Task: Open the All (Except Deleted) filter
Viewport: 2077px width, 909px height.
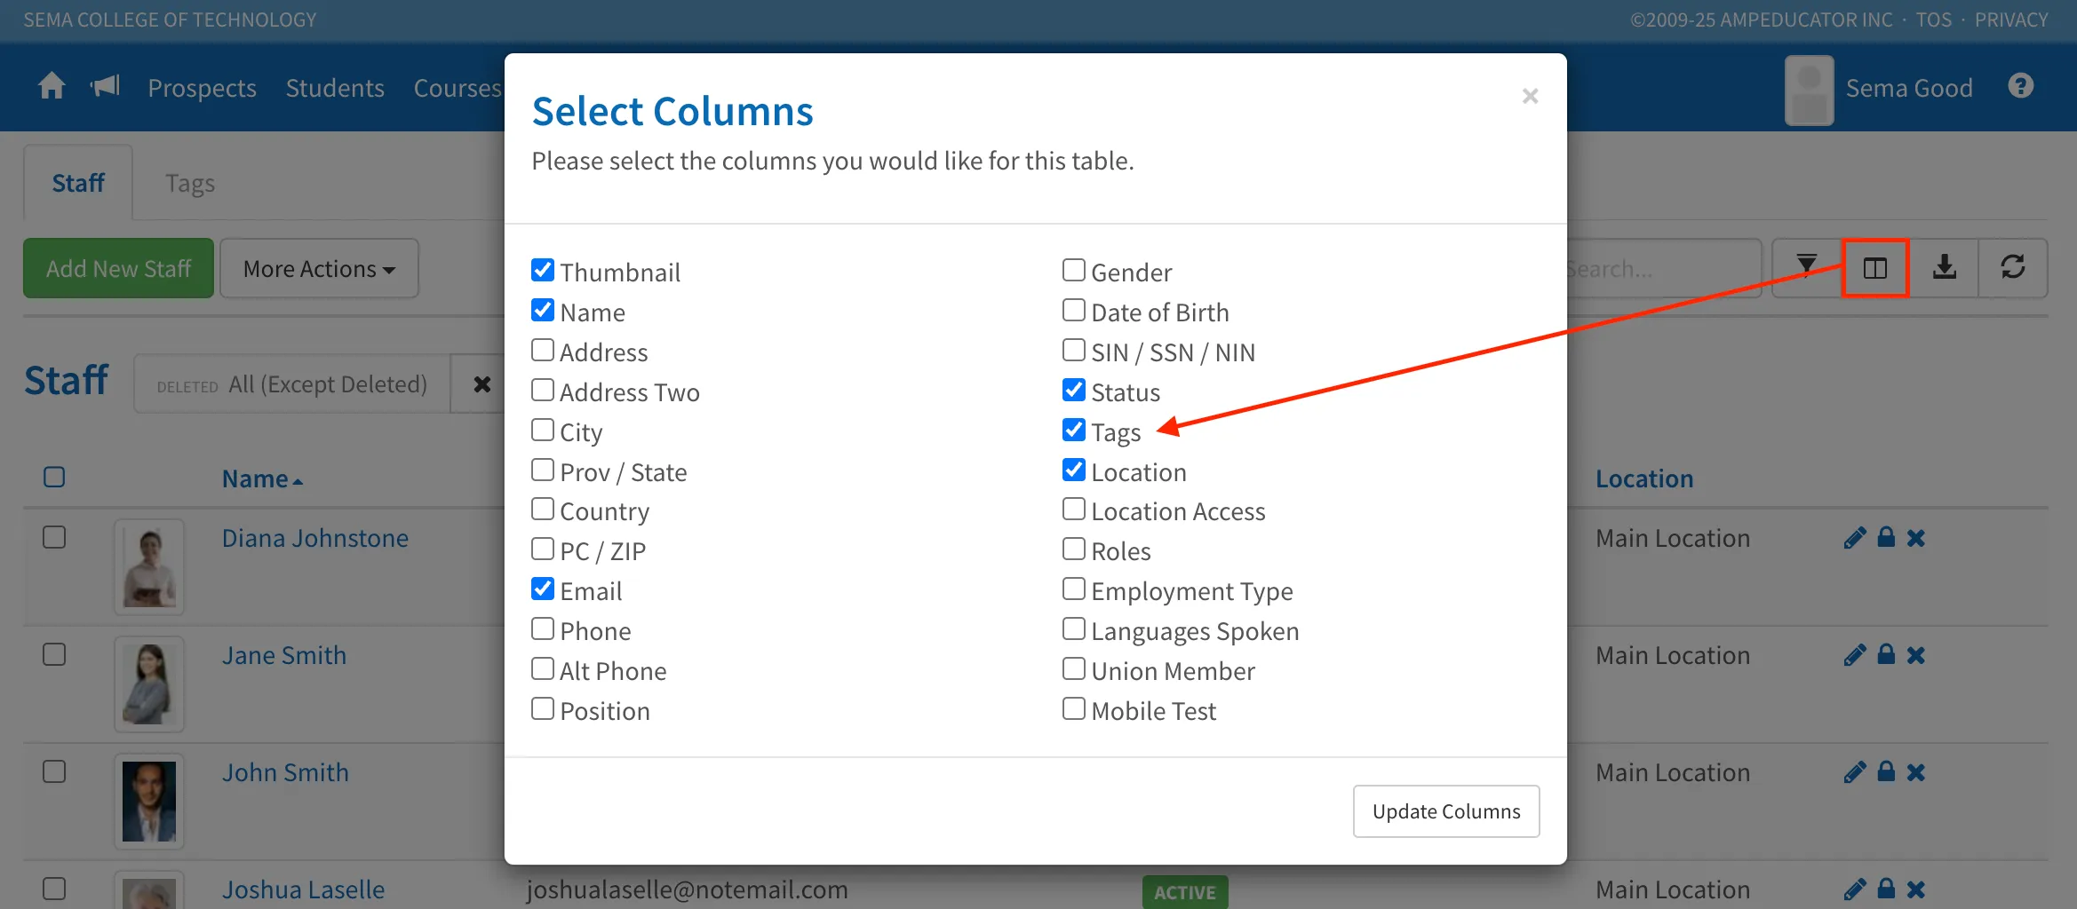Action: (x=292, y=384)
